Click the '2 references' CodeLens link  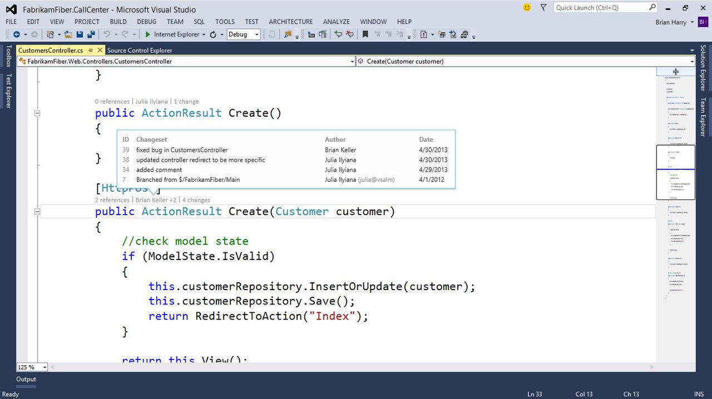point(112,200)
